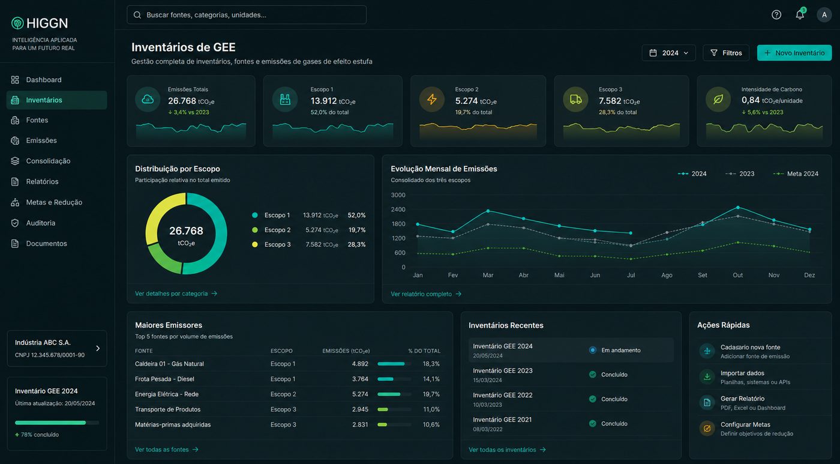The height and width of the screenshot is (464, 840).
Task: Open the Filtros filter menu
Action: (726, 53)
